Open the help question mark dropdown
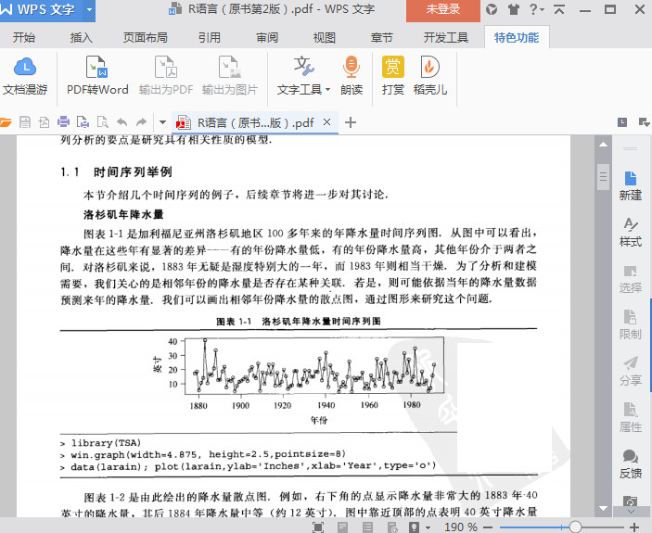The width and height of the screenshot is (652, 533). [x=537, y=9]
